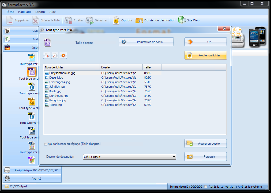Select the TIFF conversion icon in sidebar
The height and width of the screenshot is (193, 271).
pyautogui.click(x=32, y=131)
